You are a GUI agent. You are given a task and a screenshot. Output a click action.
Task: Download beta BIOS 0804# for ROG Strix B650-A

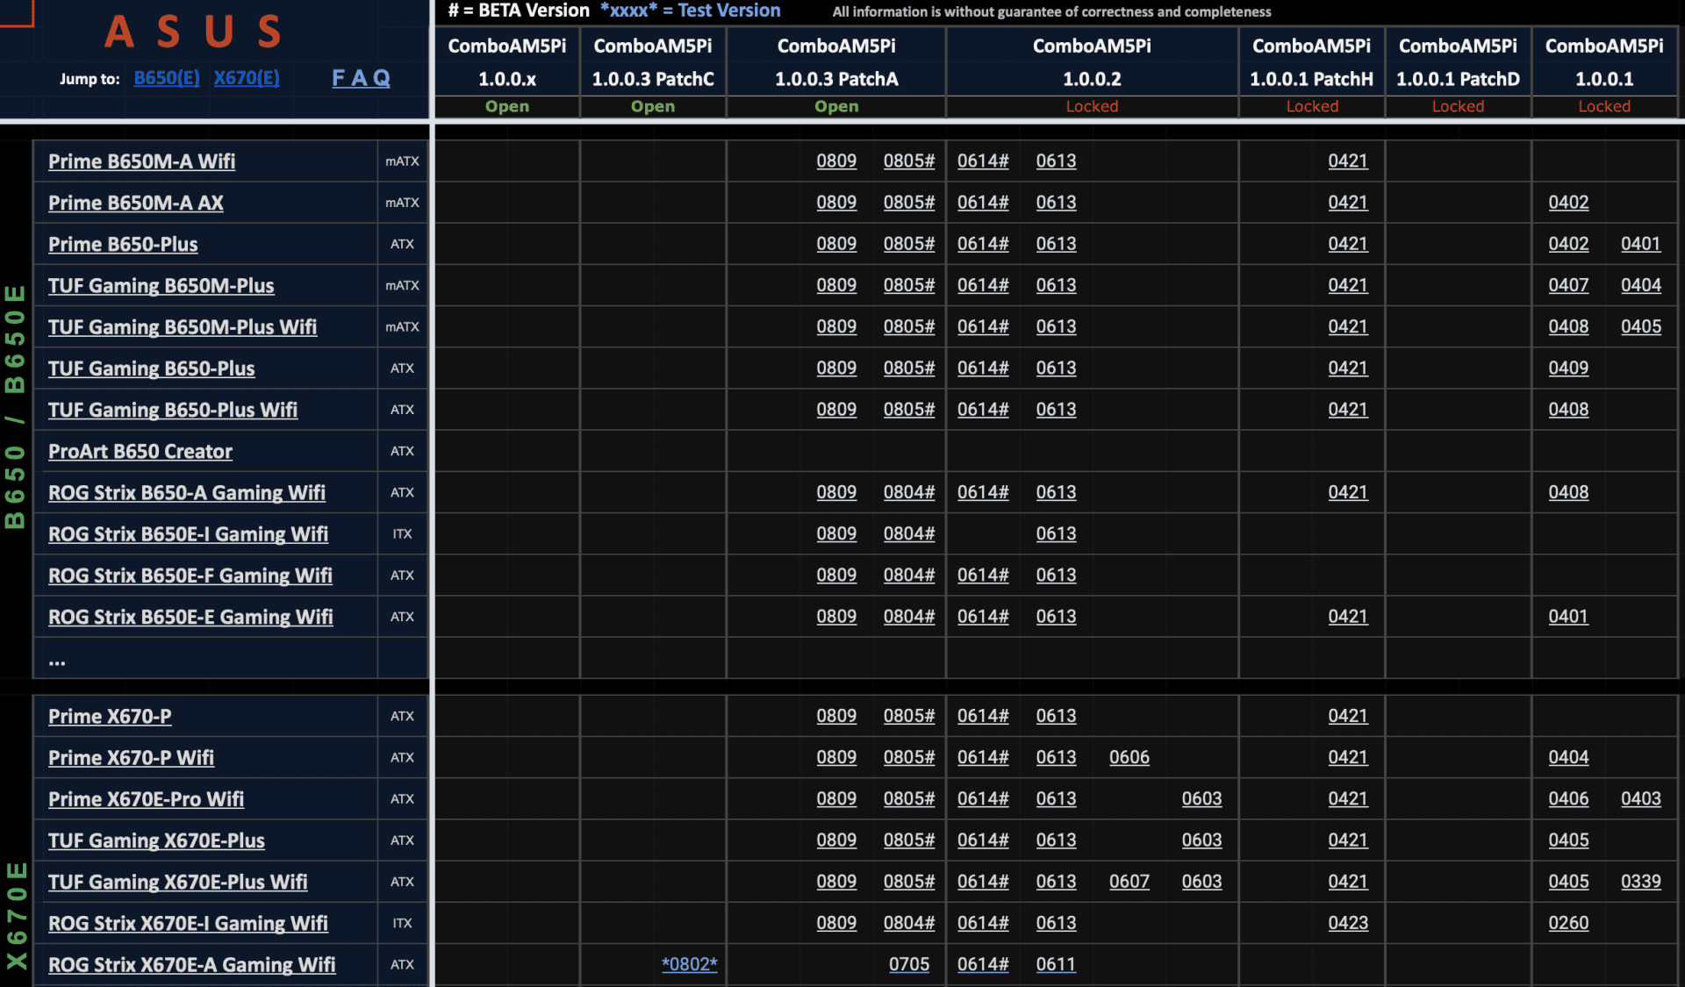(909, 492)
